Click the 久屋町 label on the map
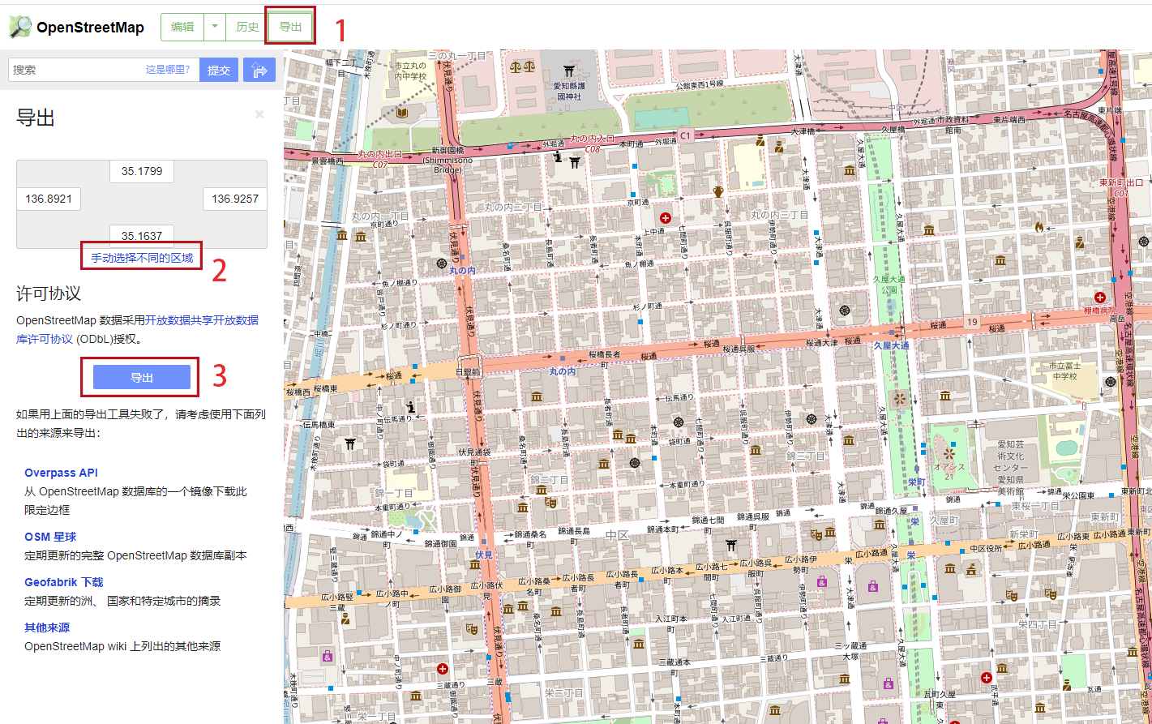The image size is (1152, 724). (x=944, y=519)
